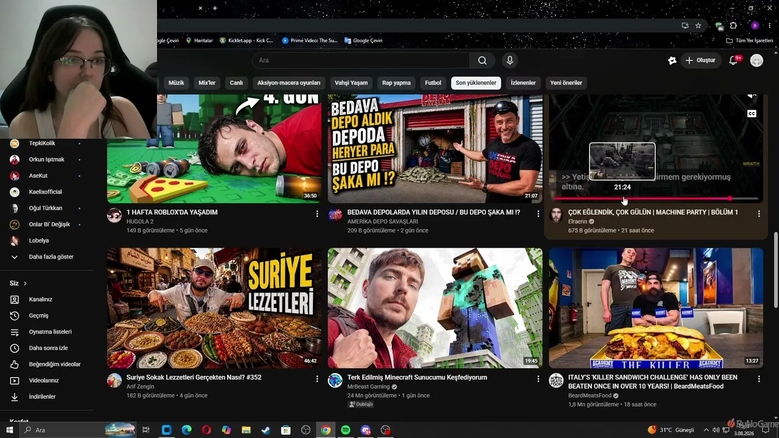Select the 'Yeni öneriler' filter chip
The height and width of the screenshot is (438, 779).
(x=566, y=83)
